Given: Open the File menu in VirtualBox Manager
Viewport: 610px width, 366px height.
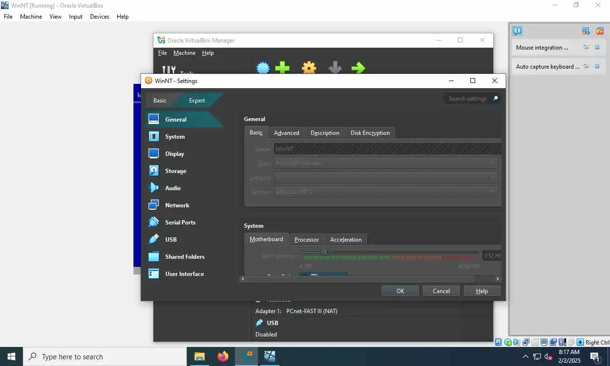Looking at the screenshot, I should [x=163, y=53].
